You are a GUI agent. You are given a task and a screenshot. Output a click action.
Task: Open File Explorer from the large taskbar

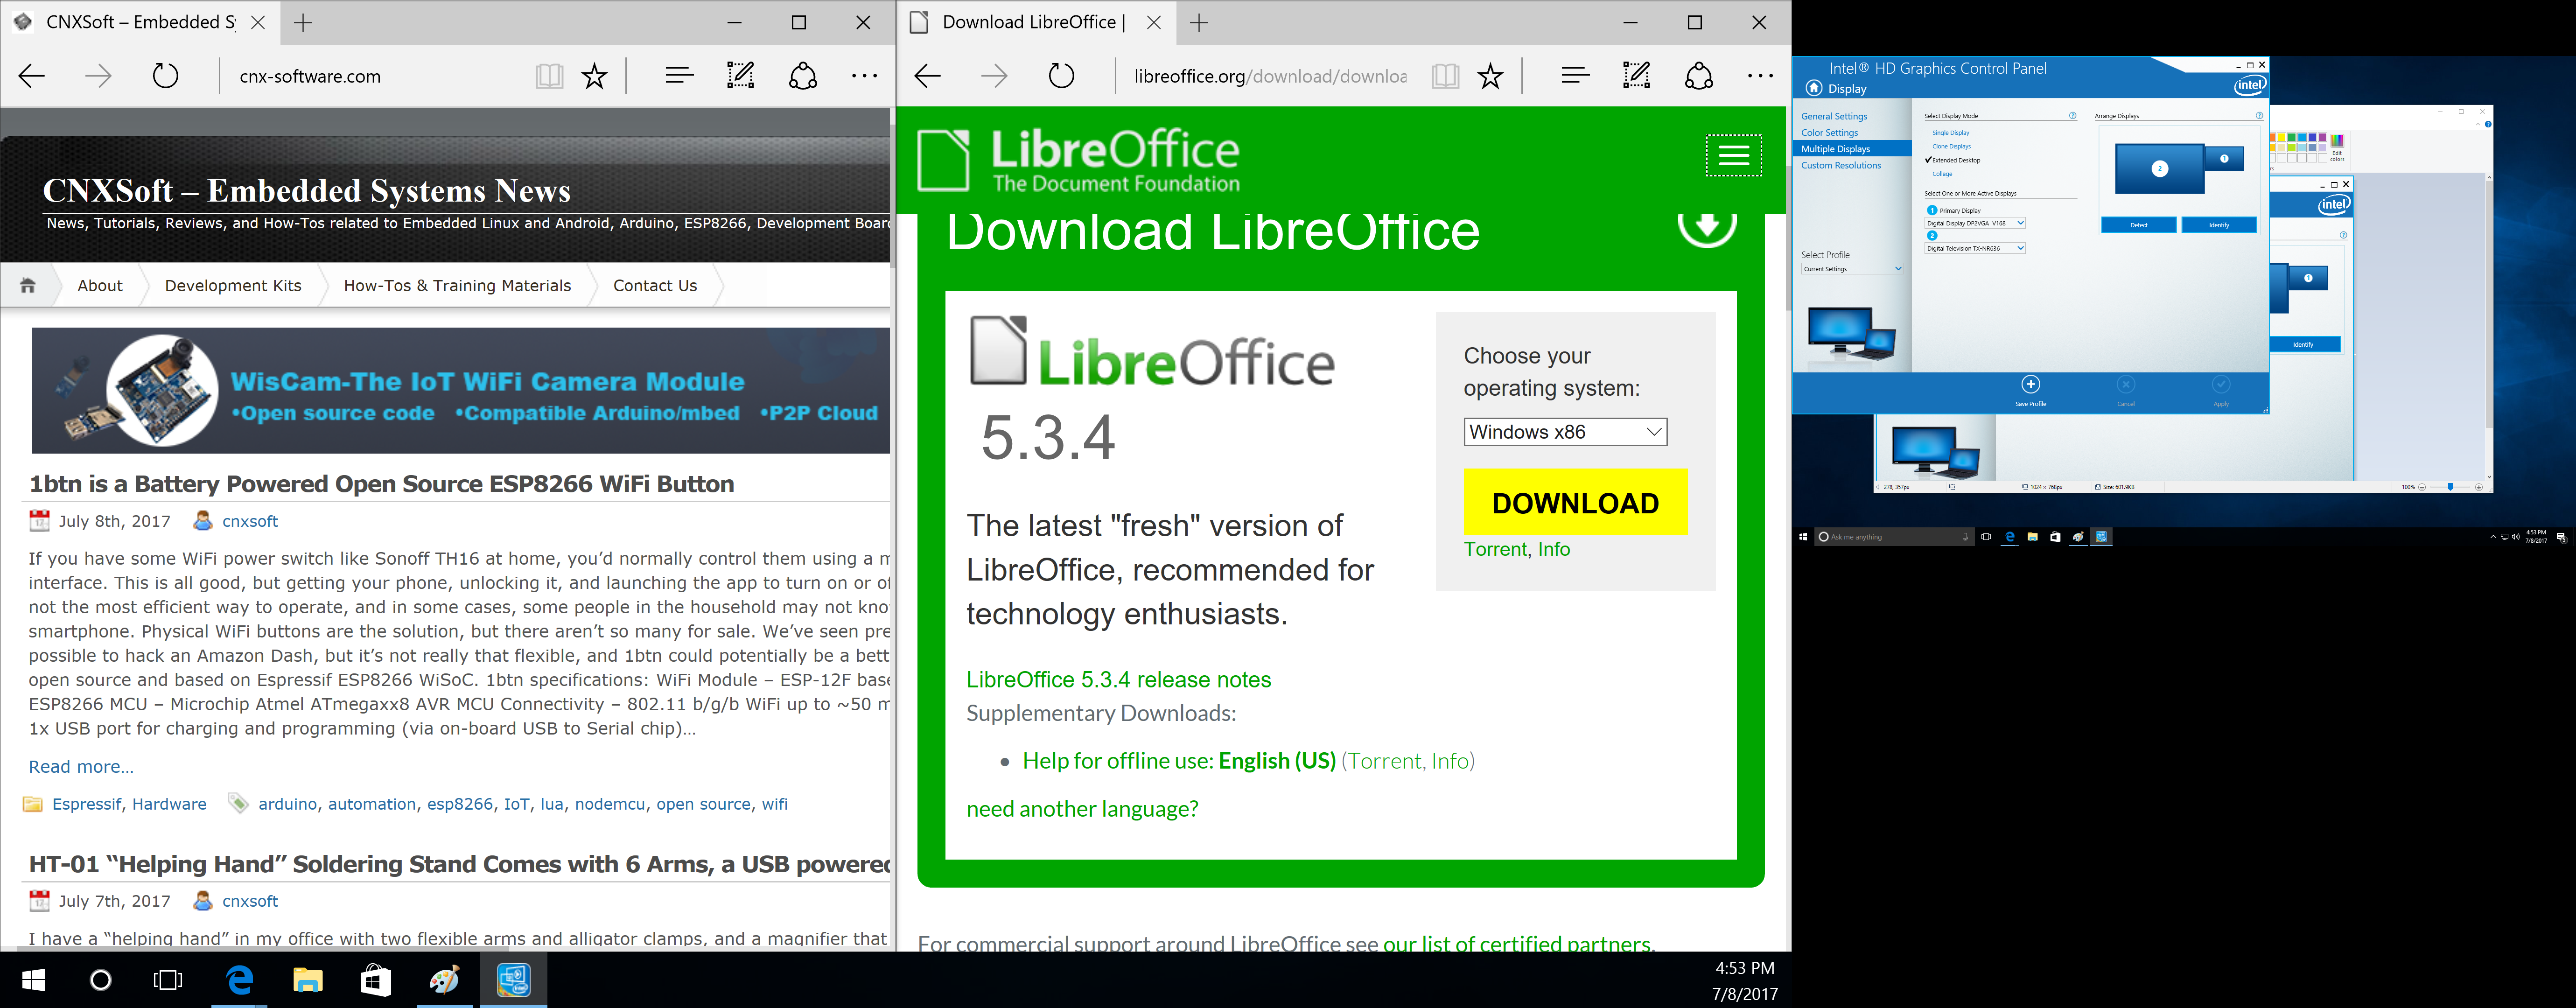307,980
